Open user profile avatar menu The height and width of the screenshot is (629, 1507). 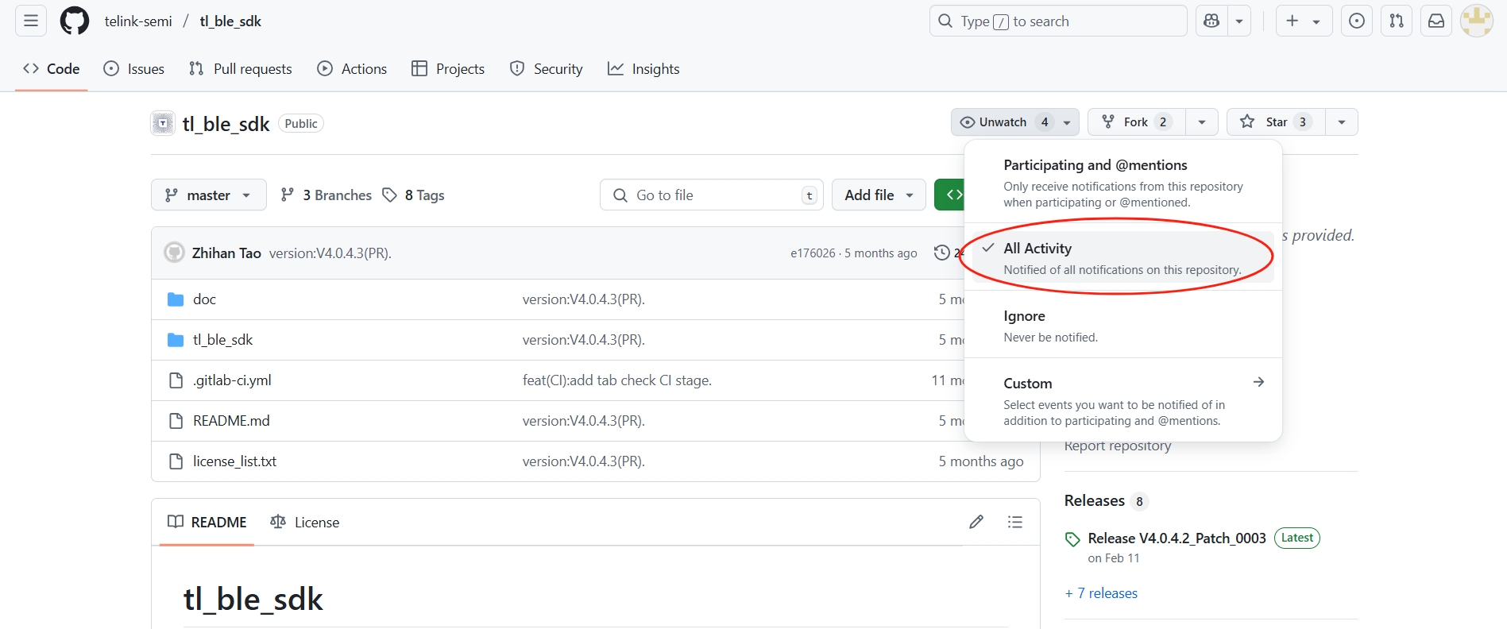point(1477,21)
